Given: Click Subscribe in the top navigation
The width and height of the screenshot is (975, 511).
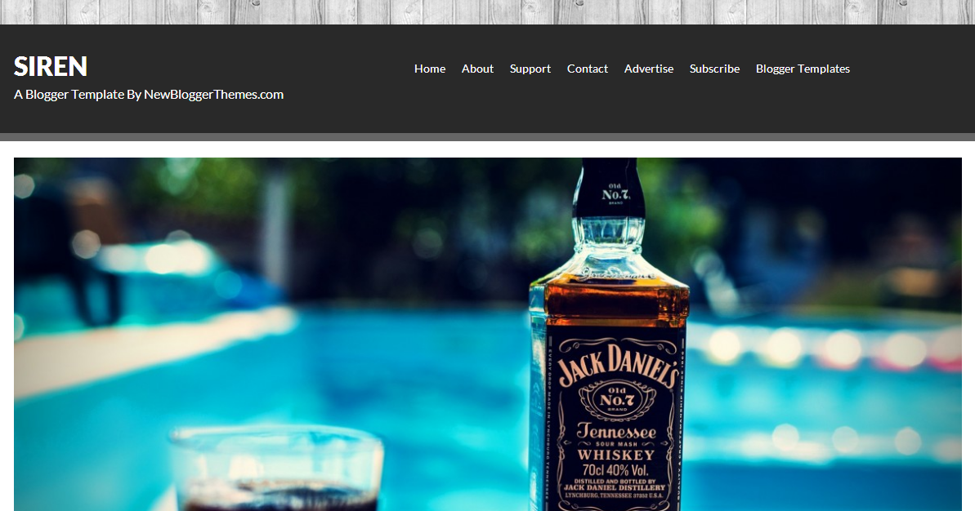Looking at the screenshot, I should pyautogui.click(x=714, y=69).
